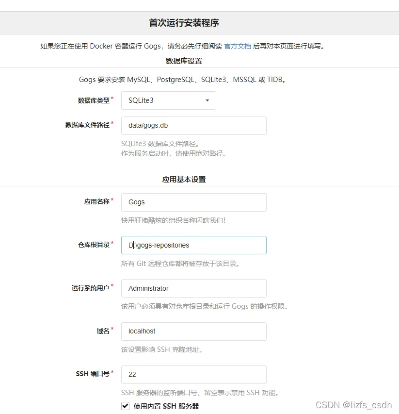
Task: Click the 域名 label
Action: pos(103,331)
